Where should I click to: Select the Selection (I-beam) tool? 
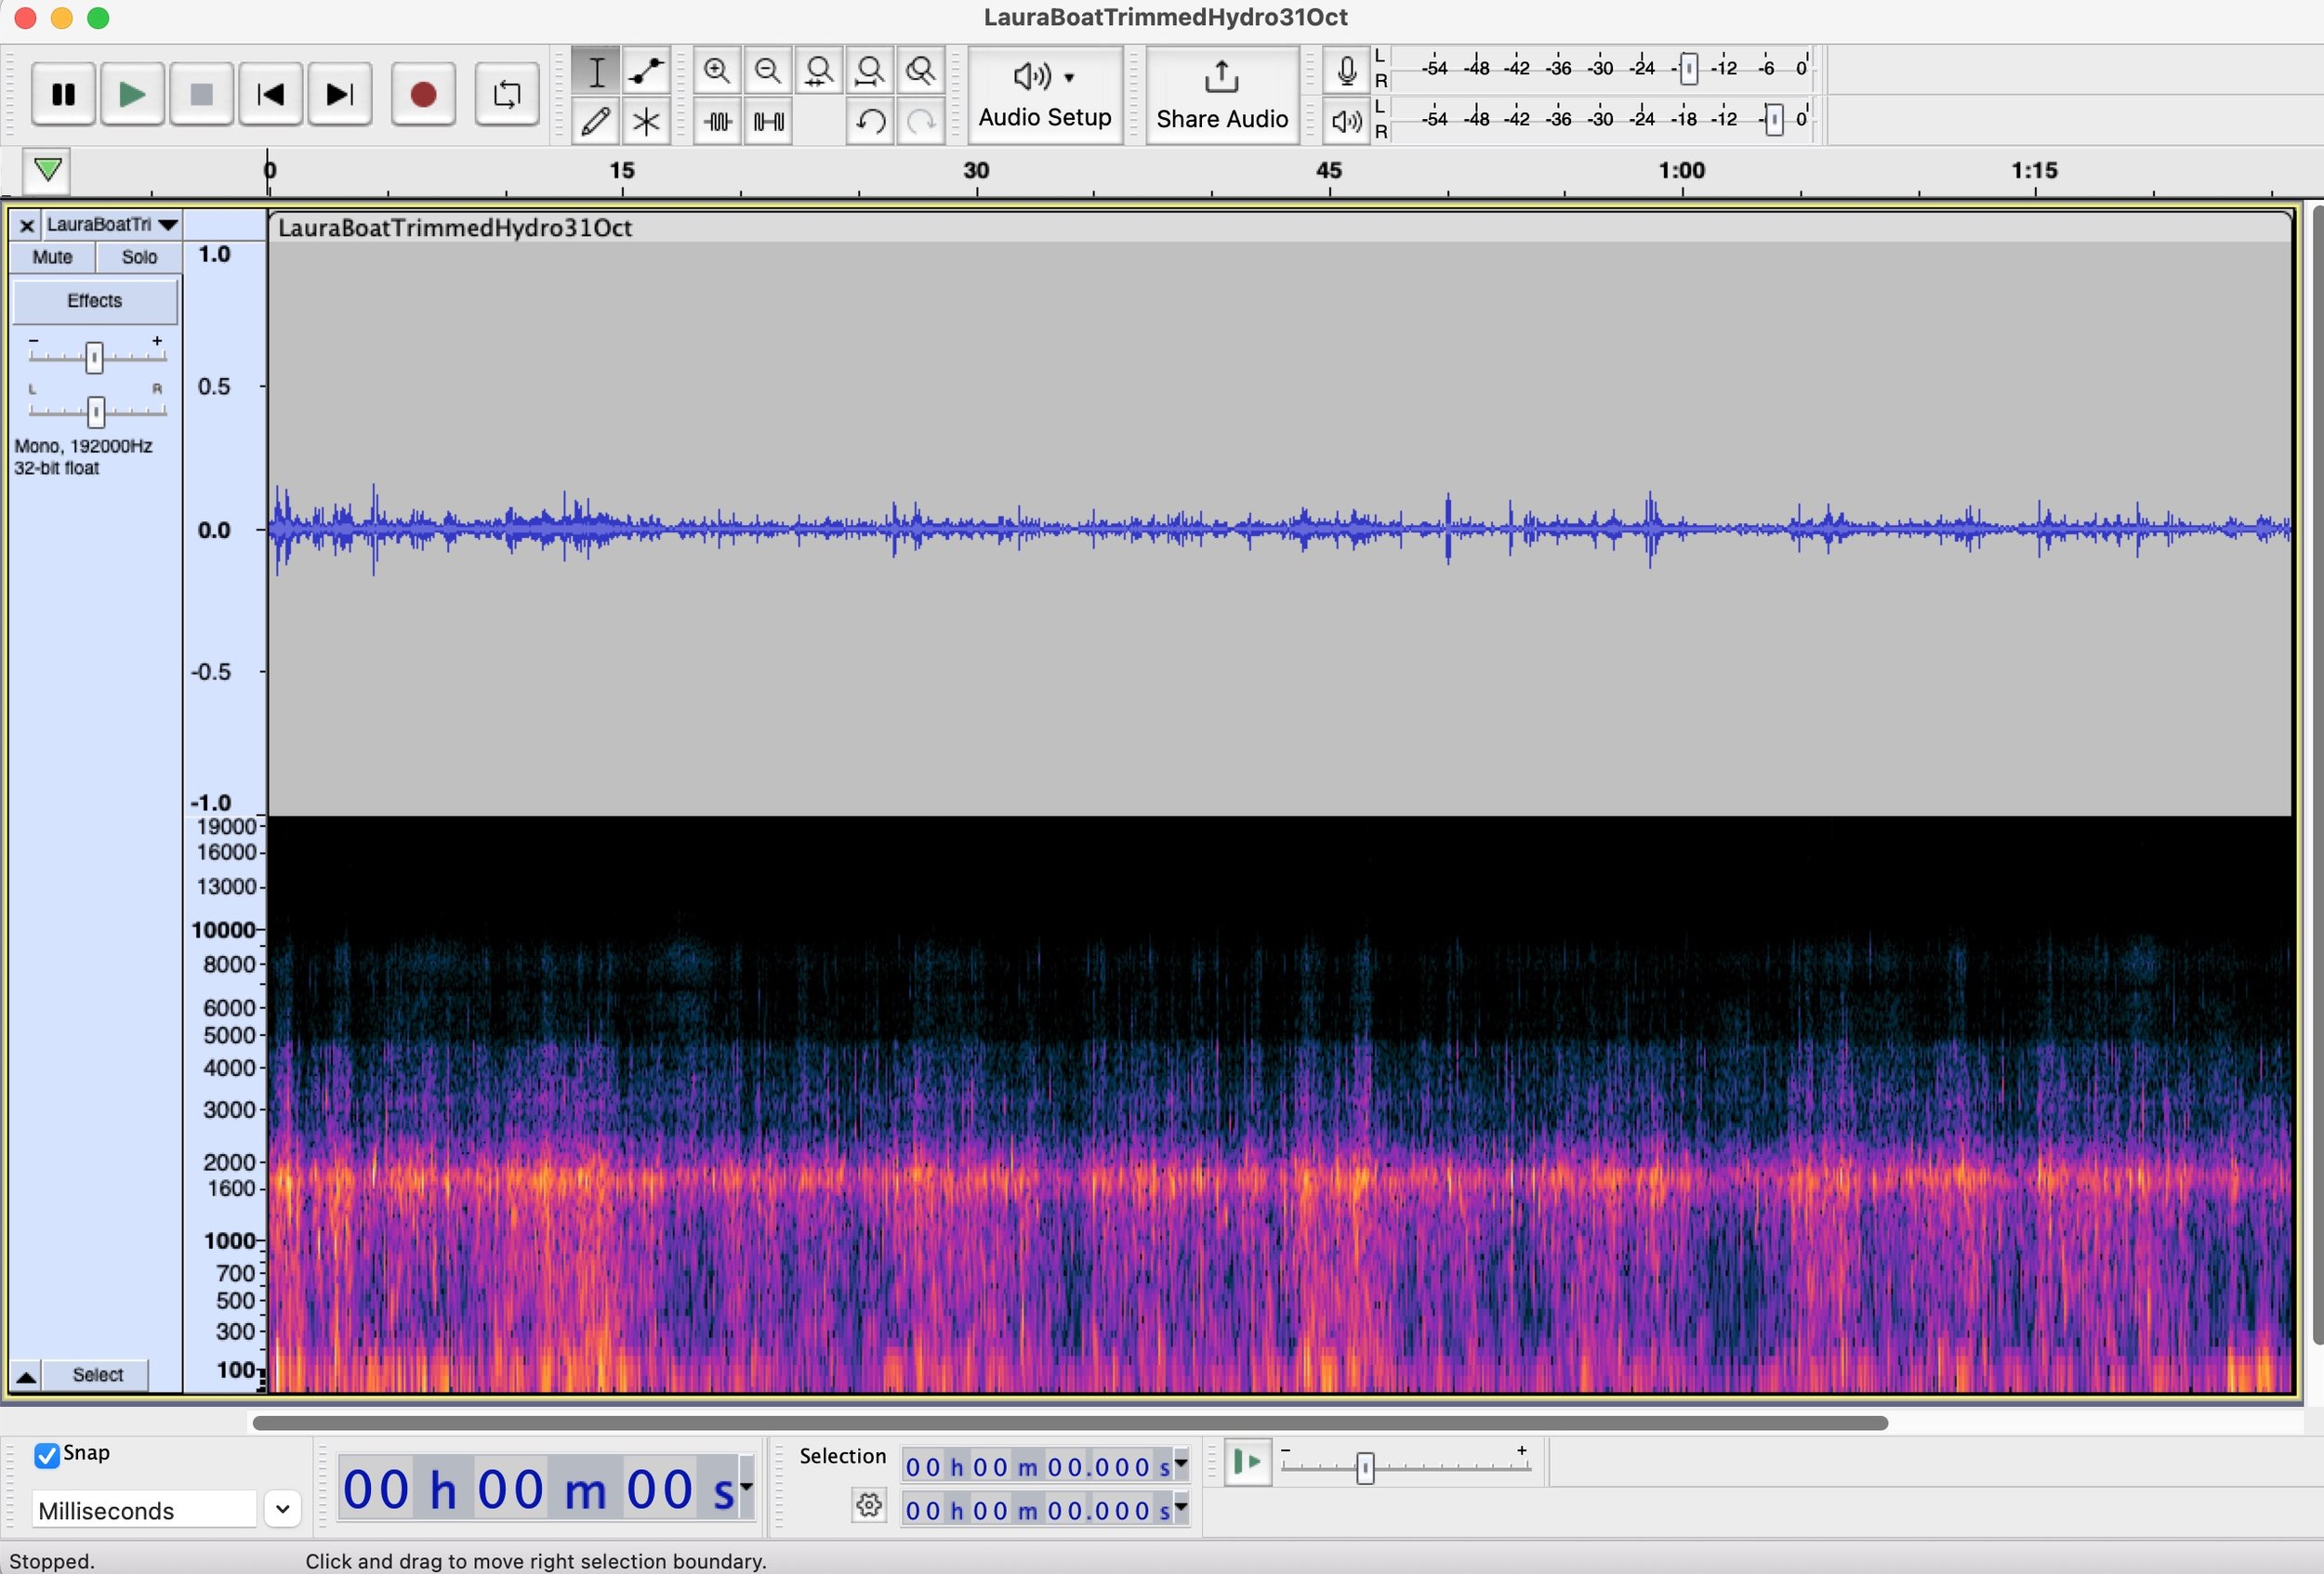(596, 71)
